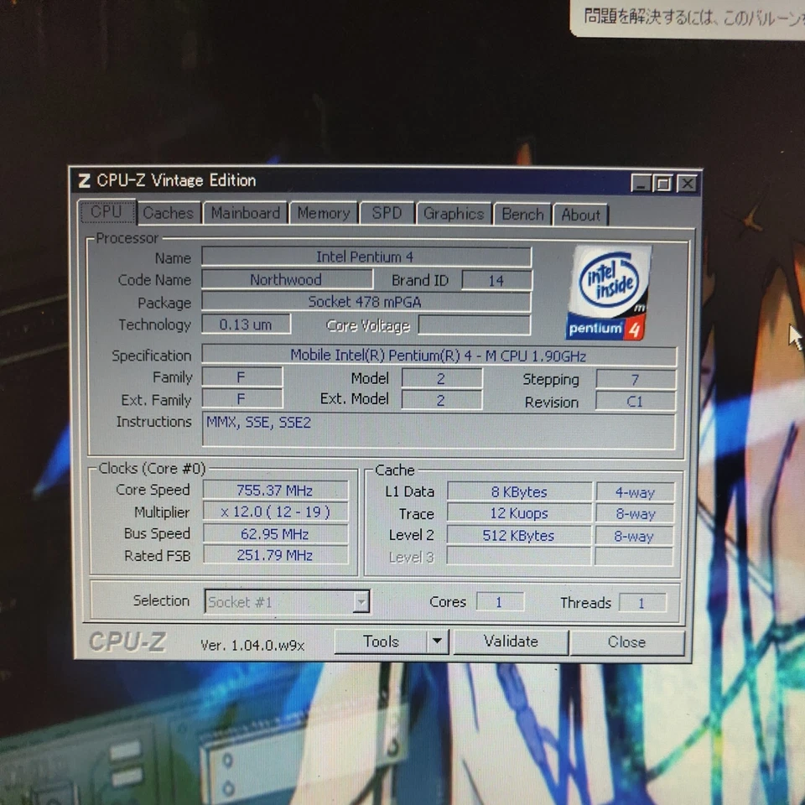Viewport: 805px width, 805px height.
Task: Switch to the Mainboard tab
Action: point(245,213)
